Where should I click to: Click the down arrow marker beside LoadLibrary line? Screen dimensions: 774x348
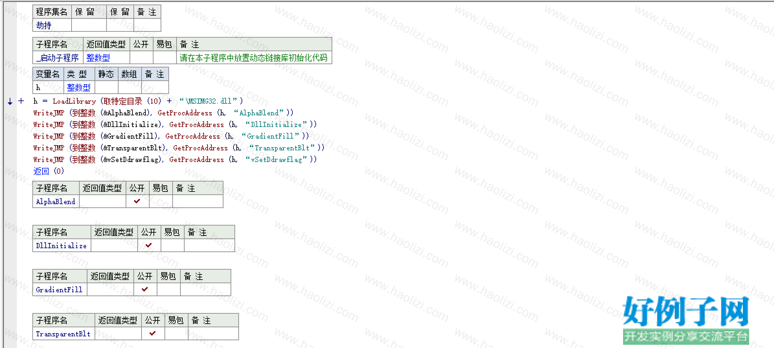10,101
